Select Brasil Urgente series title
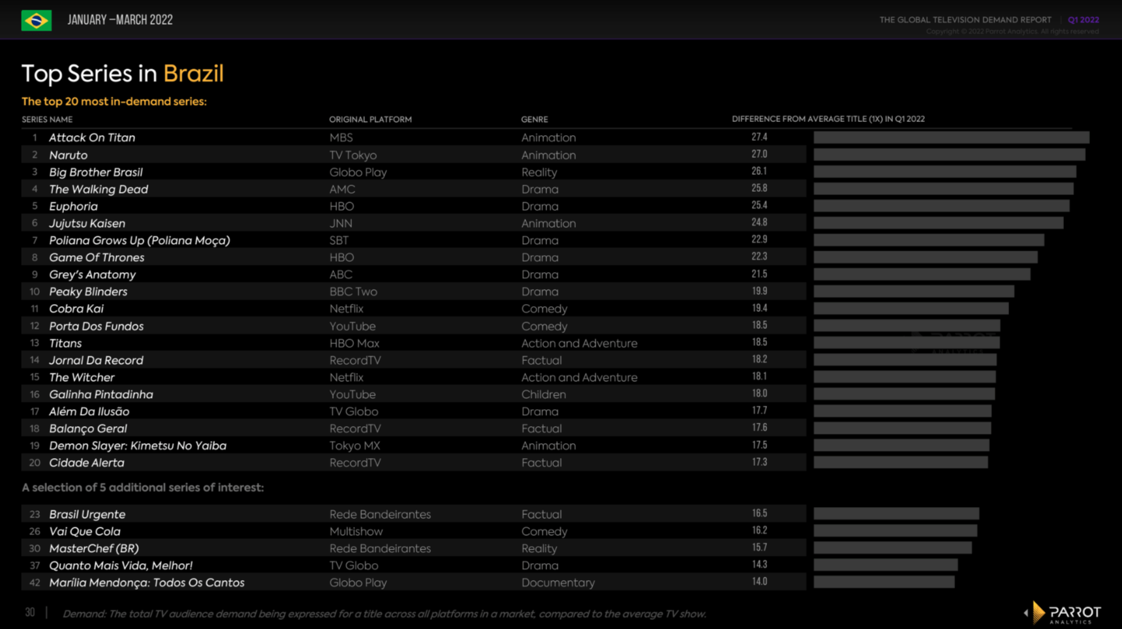1122x629 pixels. [87, 514]
